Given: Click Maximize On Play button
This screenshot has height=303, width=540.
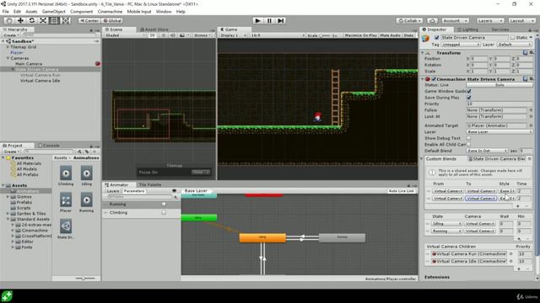Looking at the screenshot, I should 360,35.
